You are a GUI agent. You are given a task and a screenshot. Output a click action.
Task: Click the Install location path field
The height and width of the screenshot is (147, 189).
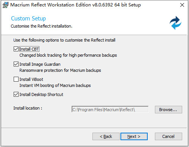point(110,109)
